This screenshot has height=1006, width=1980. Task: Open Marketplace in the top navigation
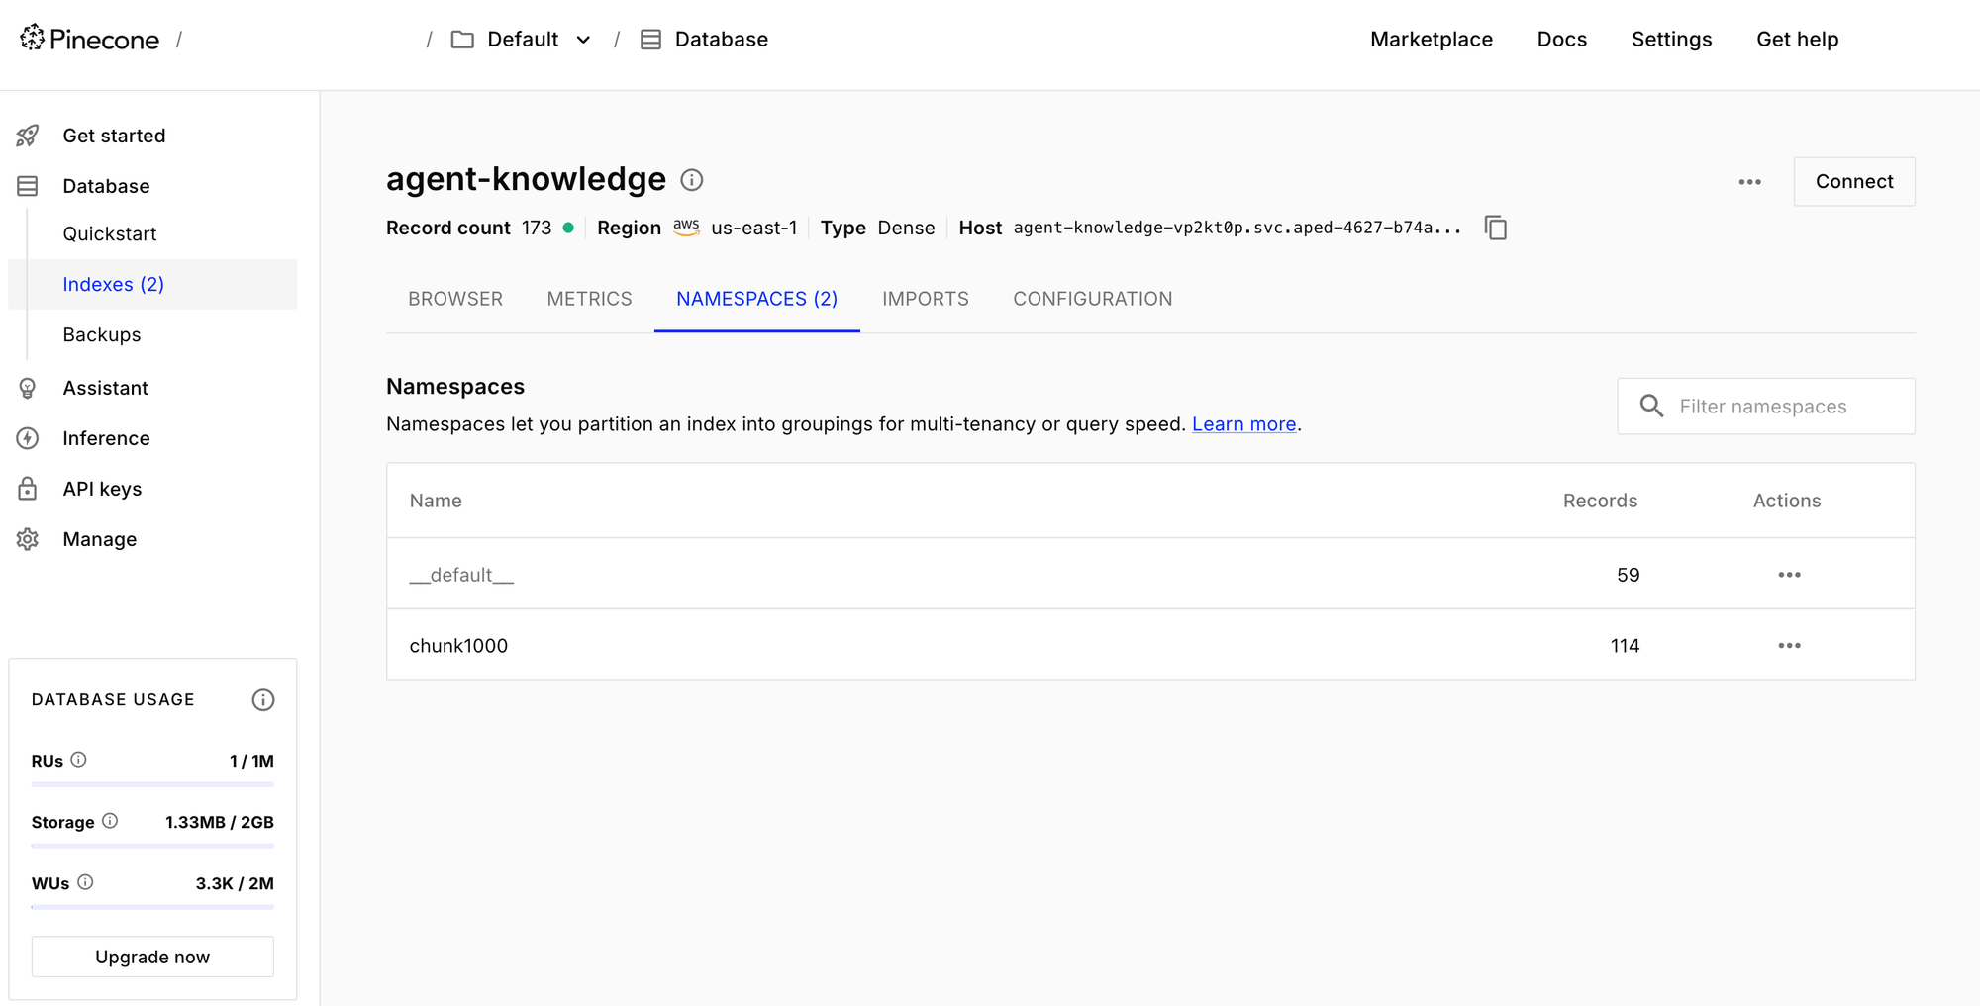click(x=1432, y=40)
